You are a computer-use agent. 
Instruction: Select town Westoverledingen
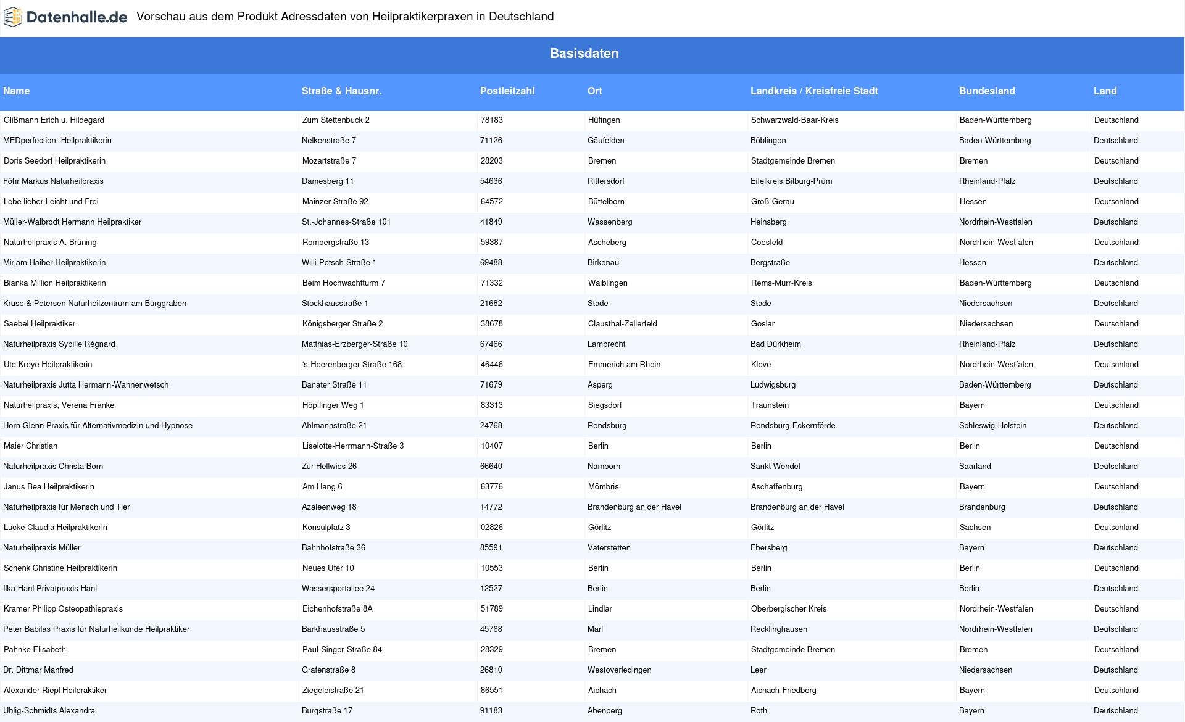click(619, 670)
